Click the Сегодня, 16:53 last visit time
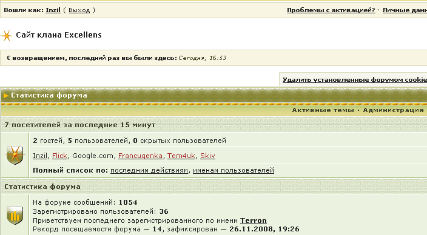 tap(203, 58)
